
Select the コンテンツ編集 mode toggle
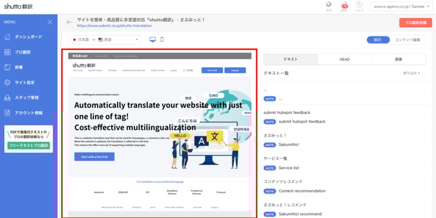[x=407, y=40]
